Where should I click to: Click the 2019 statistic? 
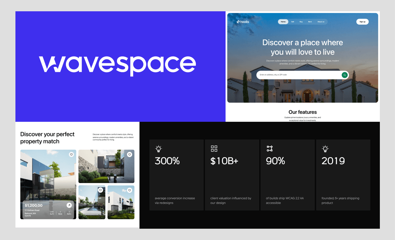(x=333, y=161)
